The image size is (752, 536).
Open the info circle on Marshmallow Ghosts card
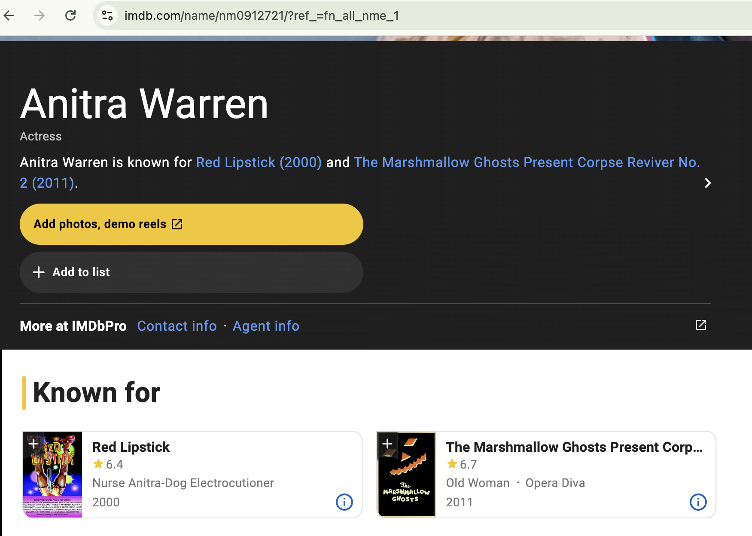click(698, 502)
